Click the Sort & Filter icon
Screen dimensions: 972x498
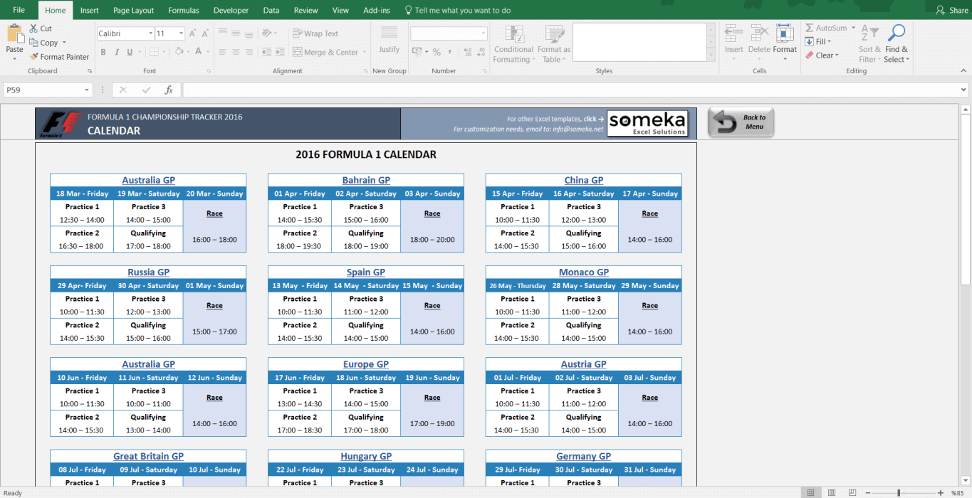pos(869,33)
